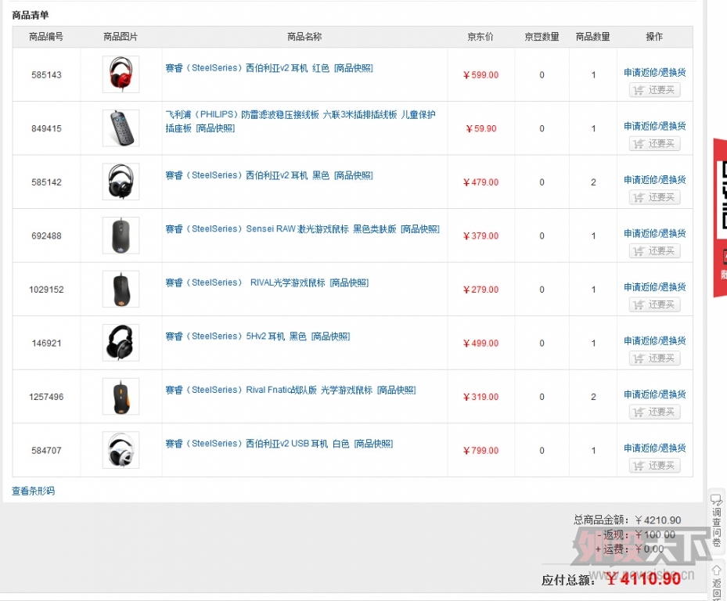The width and height of the screenshot is (727, 601).
Task: Open the Sensei RAW mouse product image
Action: pos(121,236)
